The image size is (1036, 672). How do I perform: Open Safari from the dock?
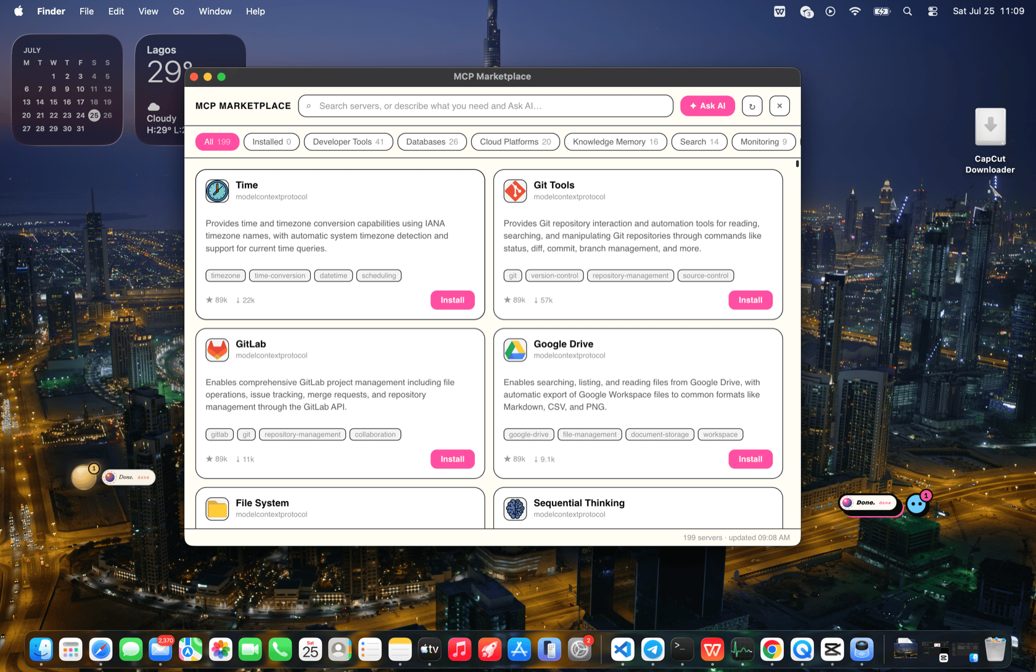(x=101, y=649)
